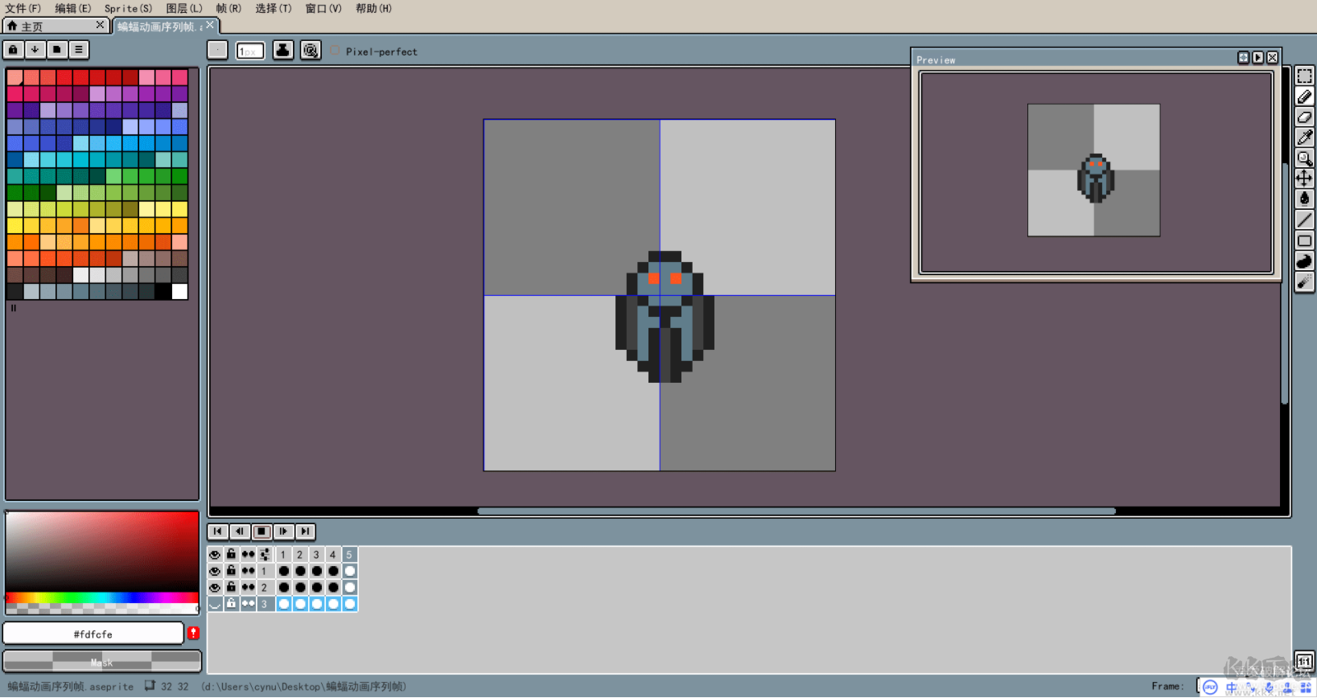
Task: Pick the white swatch in the palette
Action: (x=179, y=291)
